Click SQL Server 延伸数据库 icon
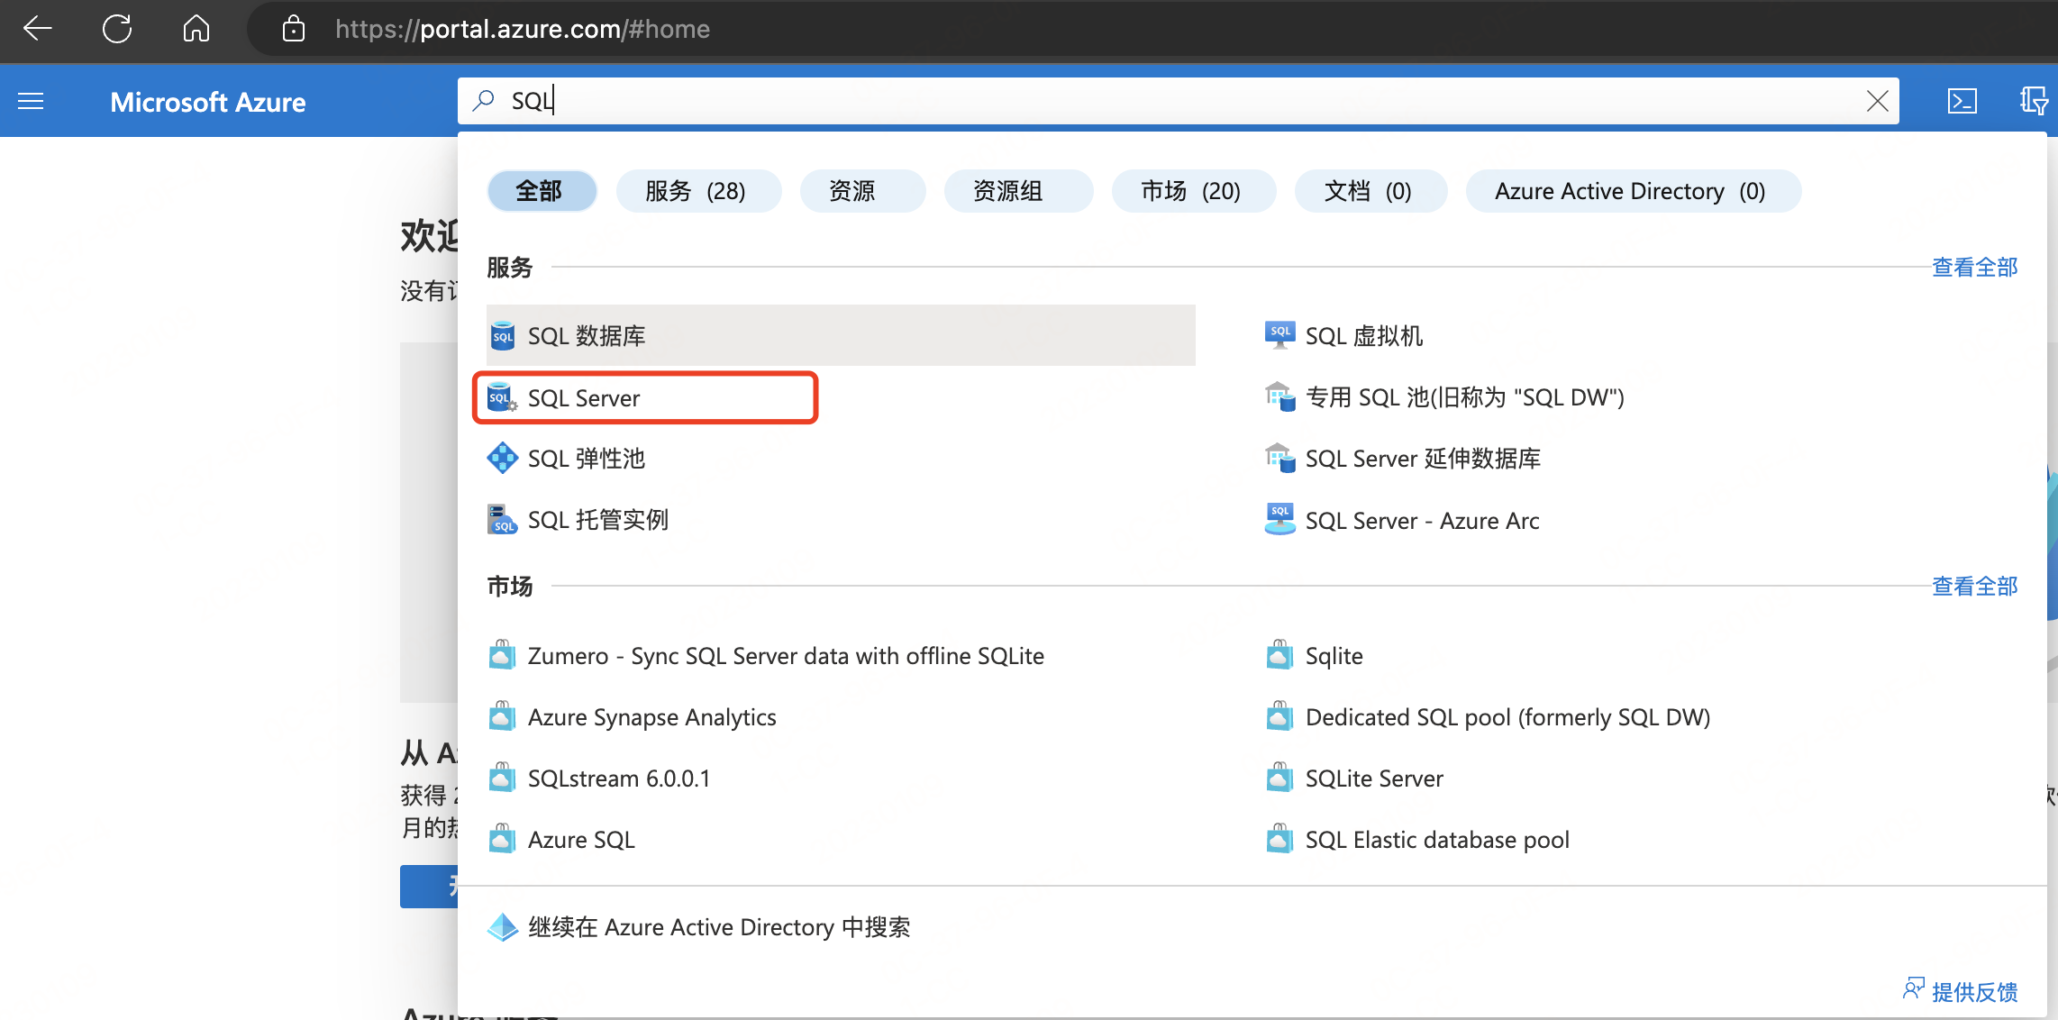Image resolution: width=2058 pixels, height=1020 pixels. 1279,459
